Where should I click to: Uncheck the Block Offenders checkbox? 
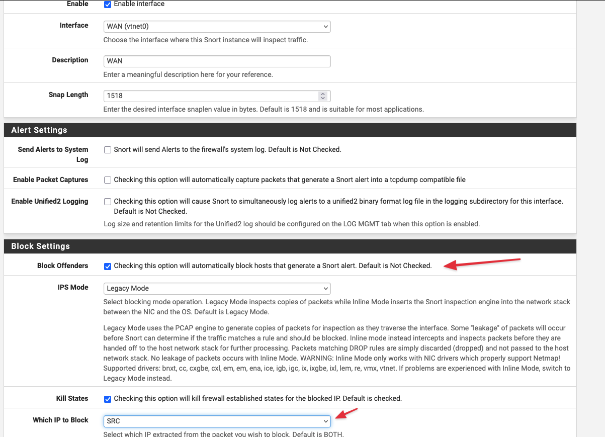tap(108, 266)
